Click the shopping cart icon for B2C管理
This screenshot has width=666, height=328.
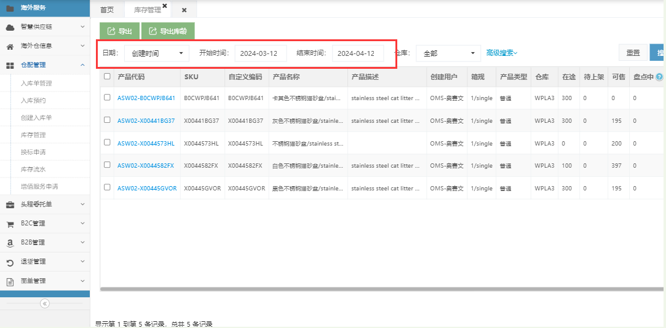(10, 224)
